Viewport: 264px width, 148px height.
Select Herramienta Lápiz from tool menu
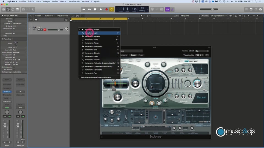99,33
